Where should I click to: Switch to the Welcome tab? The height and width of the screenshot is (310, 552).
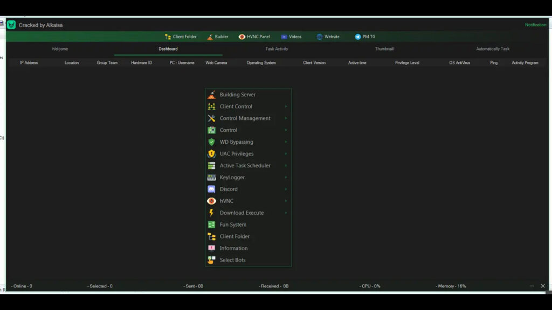[60, 49]
